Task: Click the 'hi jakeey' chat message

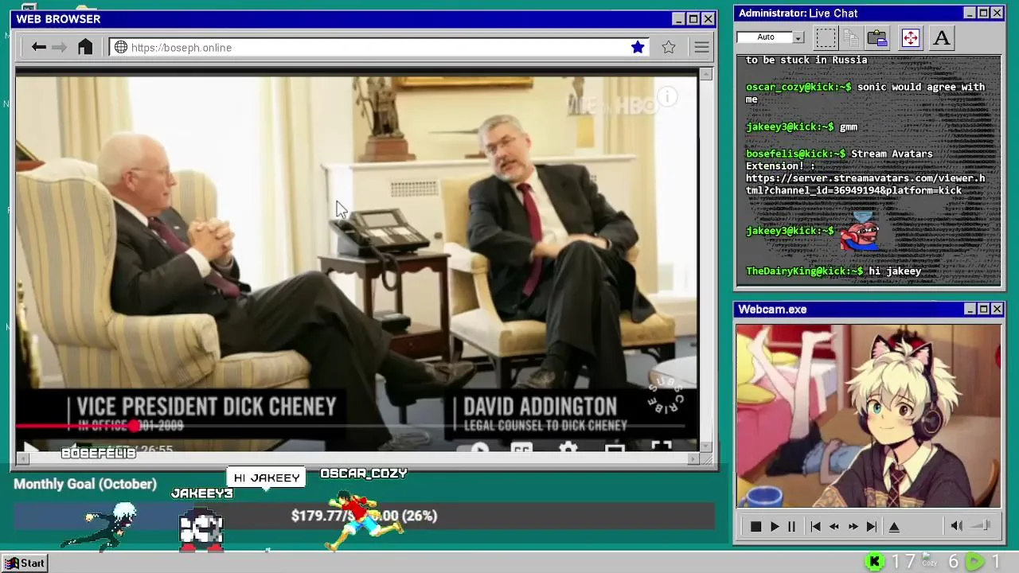Action: tap(895, 271)
